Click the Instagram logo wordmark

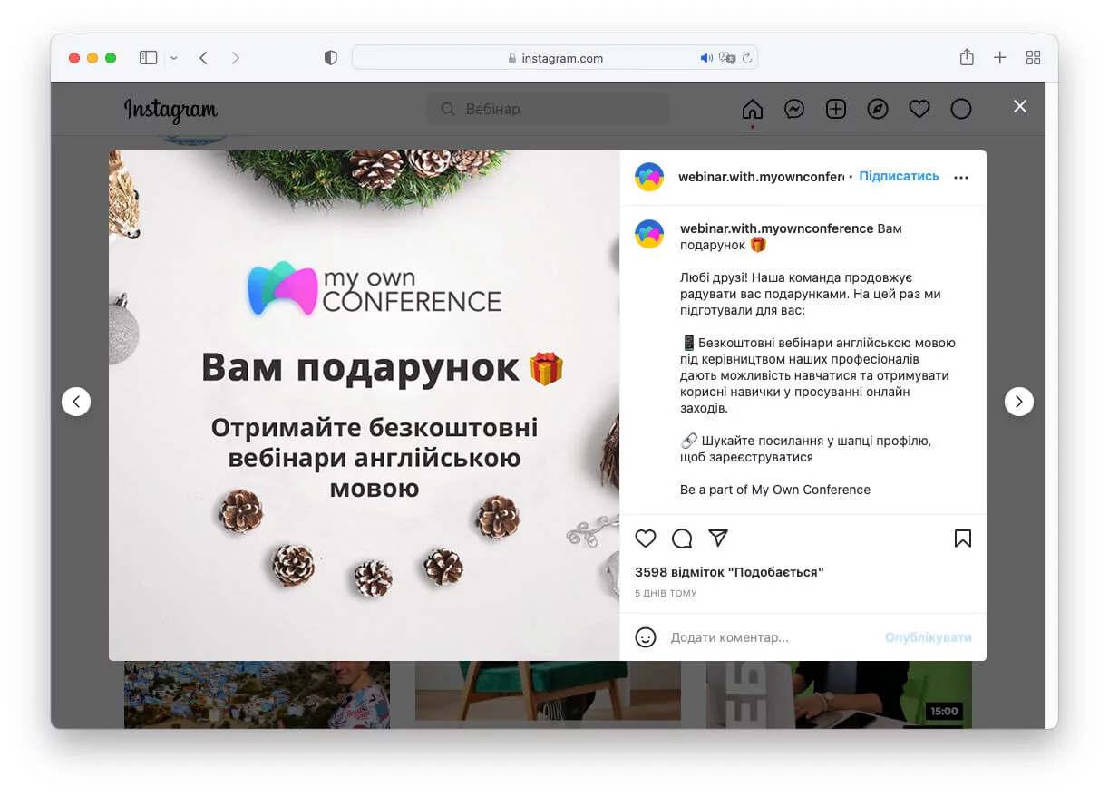tap(170, 109)
